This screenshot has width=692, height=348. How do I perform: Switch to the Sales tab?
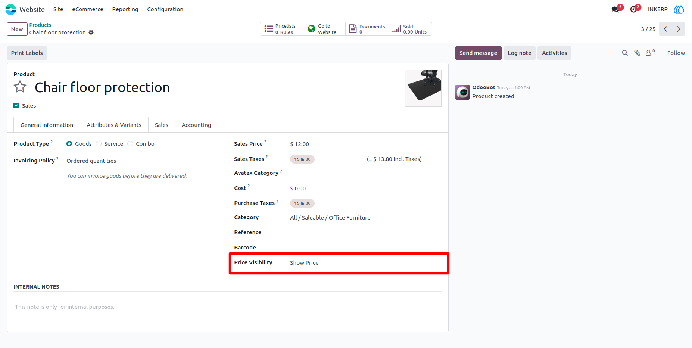[x=162, y=125]
